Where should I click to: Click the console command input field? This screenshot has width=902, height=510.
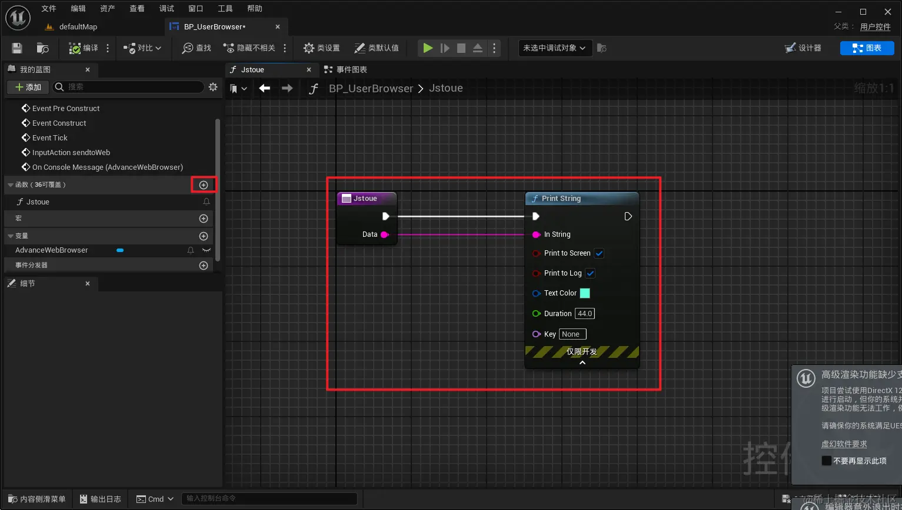(269, 498)
